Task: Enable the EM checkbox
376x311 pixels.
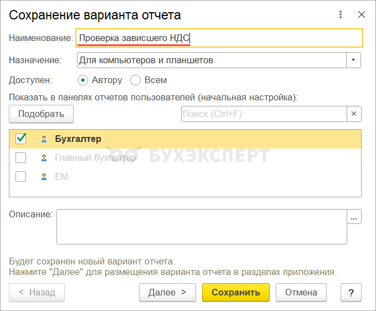Action: click(21, 177)
